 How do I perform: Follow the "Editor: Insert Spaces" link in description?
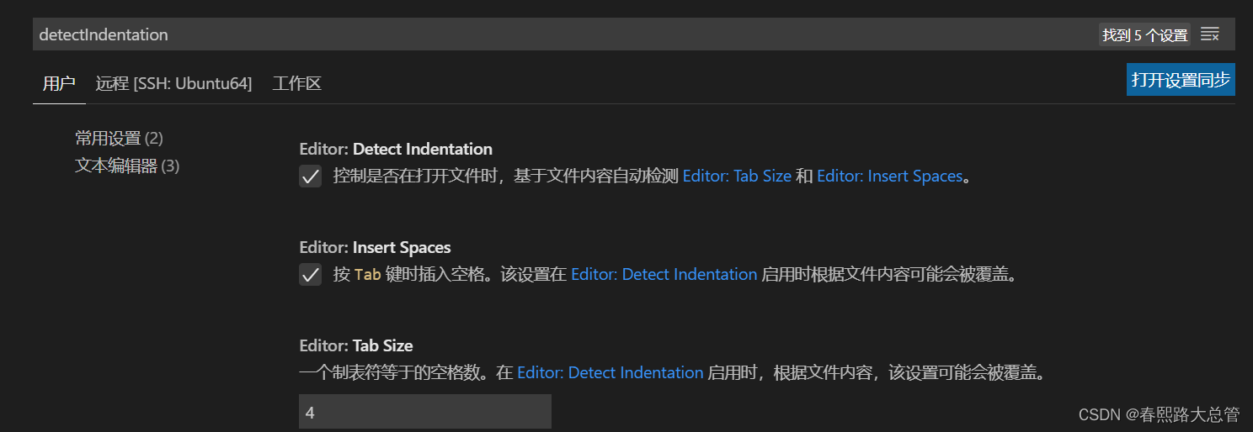pos(889,176)
